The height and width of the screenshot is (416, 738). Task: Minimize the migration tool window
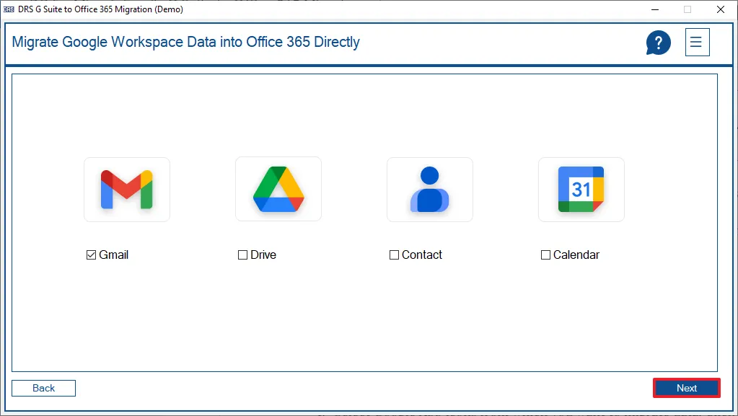click(x=655, y=9)
